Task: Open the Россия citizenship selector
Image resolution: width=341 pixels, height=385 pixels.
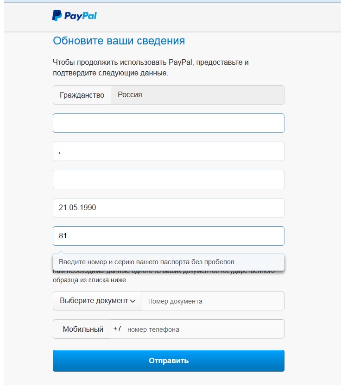Action: click(x=197, y=95)
